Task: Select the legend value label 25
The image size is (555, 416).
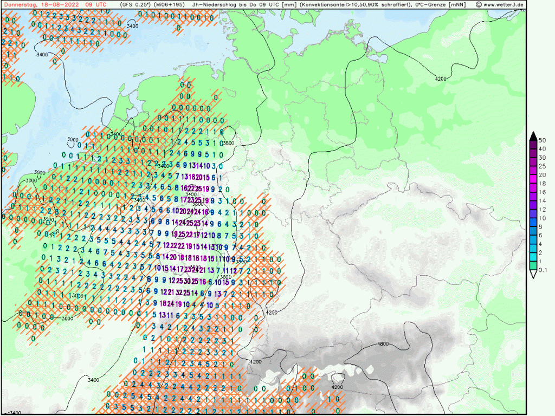Action: click(542, 166)
